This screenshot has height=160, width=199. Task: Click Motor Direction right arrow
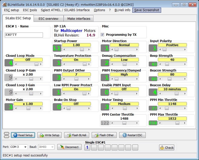tap(137, 49)
